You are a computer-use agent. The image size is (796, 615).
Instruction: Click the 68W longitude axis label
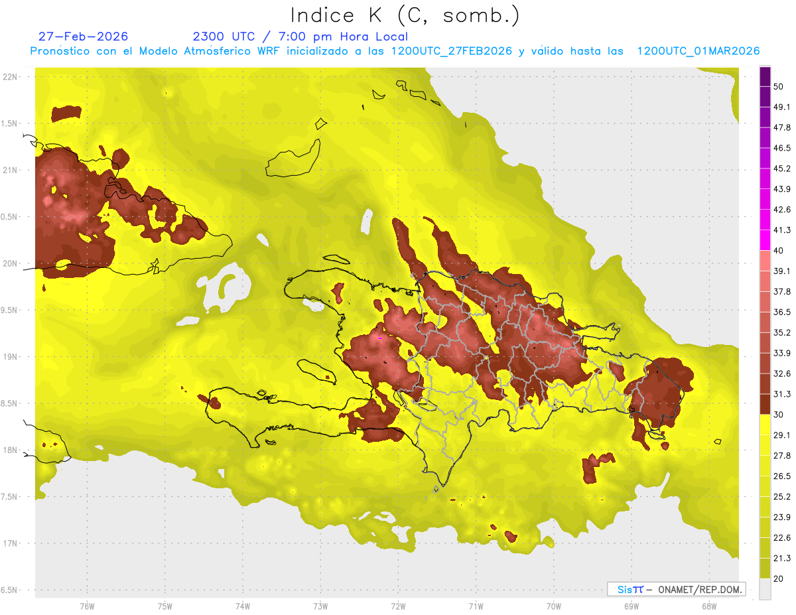click(708, 606)
